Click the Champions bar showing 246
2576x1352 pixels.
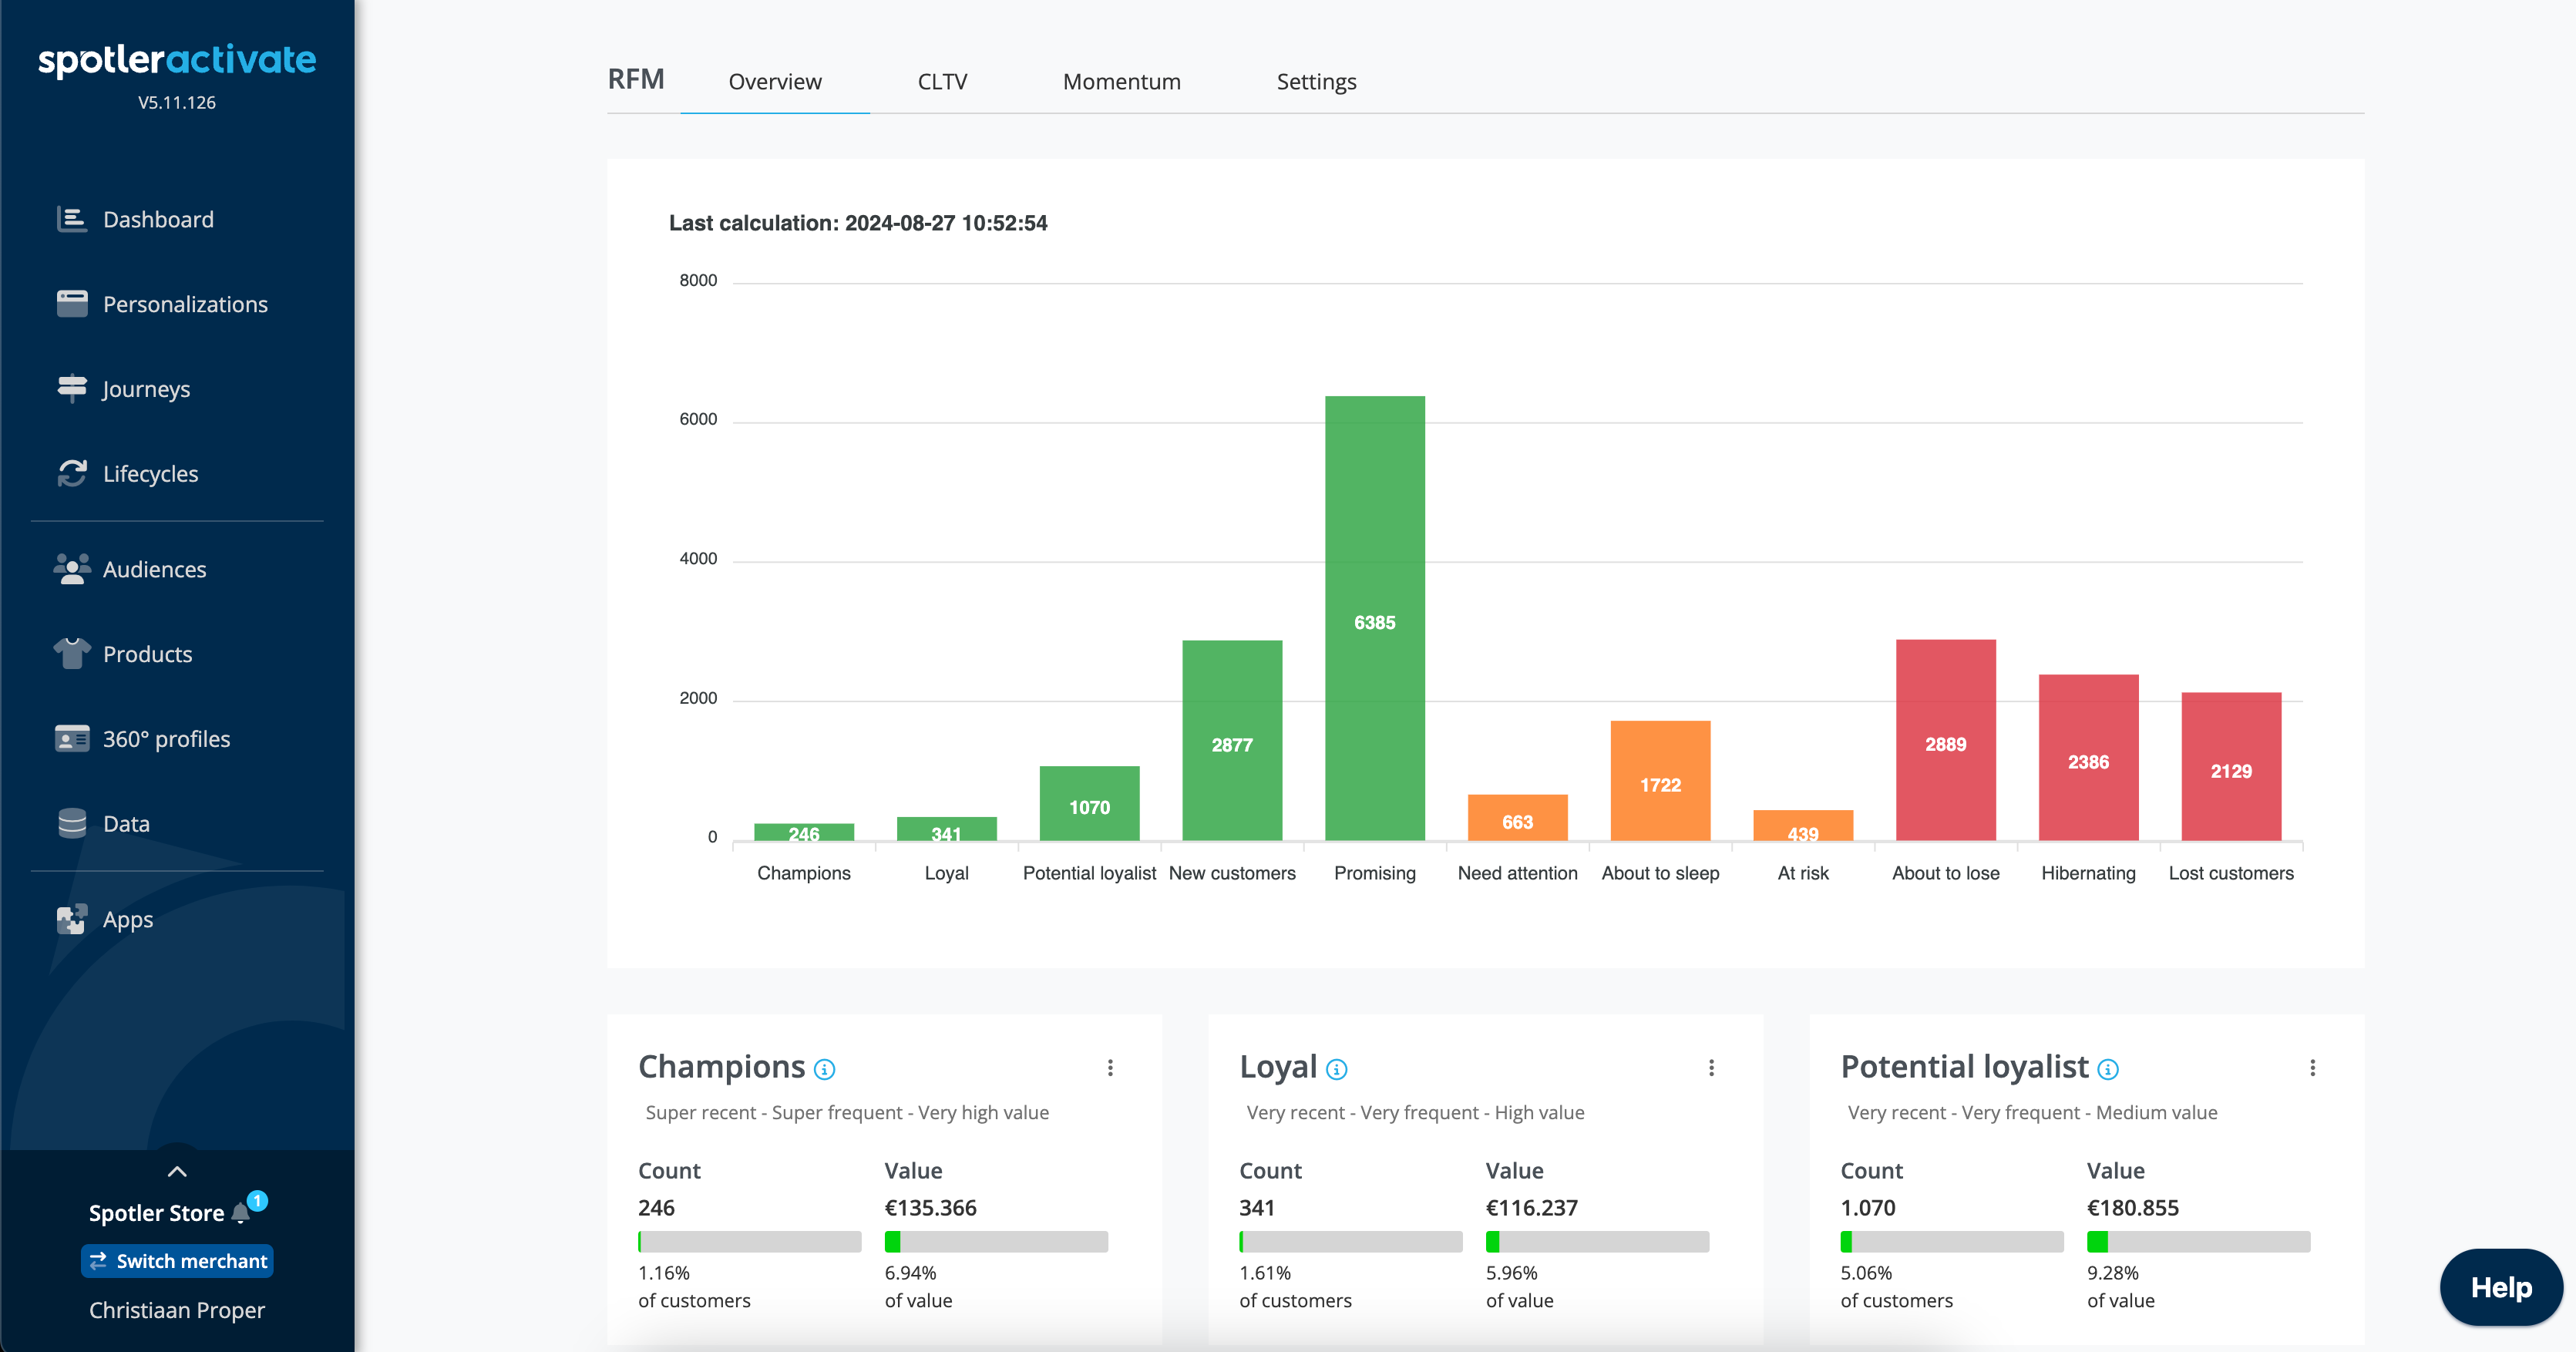[x=804, y=832]
